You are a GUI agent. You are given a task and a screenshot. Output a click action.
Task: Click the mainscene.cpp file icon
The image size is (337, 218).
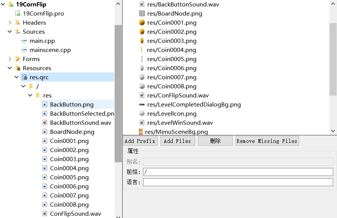24,50
